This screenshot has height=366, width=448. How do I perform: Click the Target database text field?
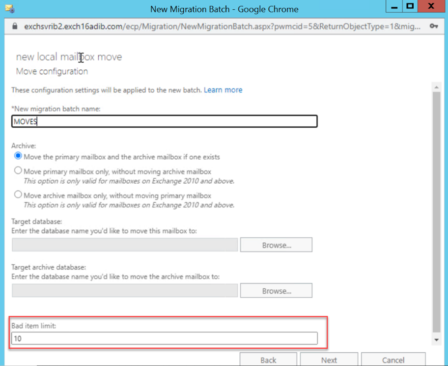(x=125, y=245)
